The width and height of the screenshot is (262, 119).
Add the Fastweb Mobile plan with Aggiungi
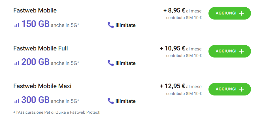[230, 13]
